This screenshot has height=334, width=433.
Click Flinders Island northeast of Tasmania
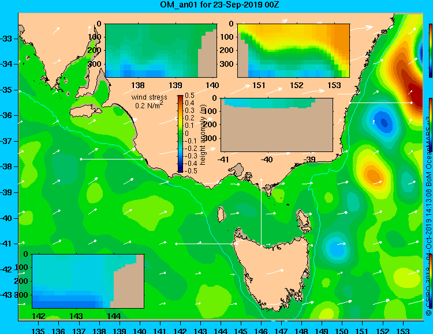pos(303,221)
